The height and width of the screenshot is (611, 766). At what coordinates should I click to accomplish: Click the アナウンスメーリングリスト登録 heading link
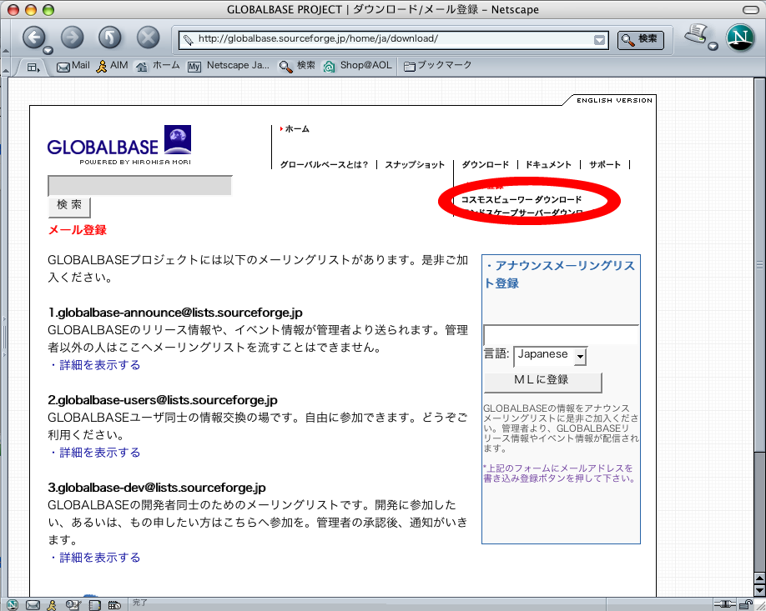[x=560, y=274]
